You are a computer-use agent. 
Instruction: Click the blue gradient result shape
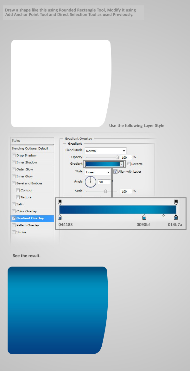point(58,310)
